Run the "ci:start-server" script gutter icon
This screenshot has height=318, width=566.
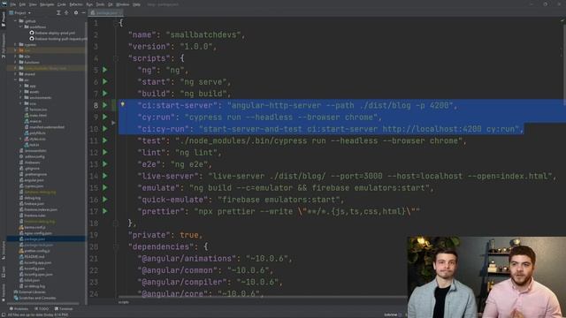point(105,105)
